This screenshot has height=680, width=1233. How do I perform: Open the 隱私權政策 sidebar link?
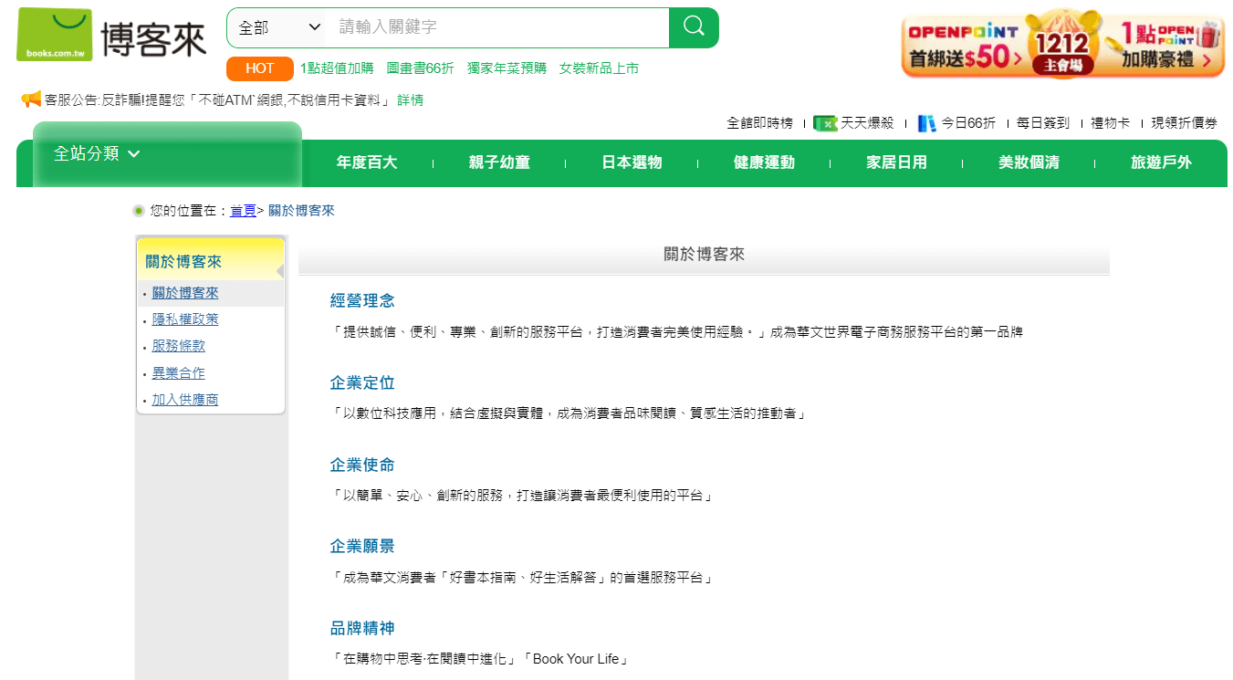click(x=185, y=319)
